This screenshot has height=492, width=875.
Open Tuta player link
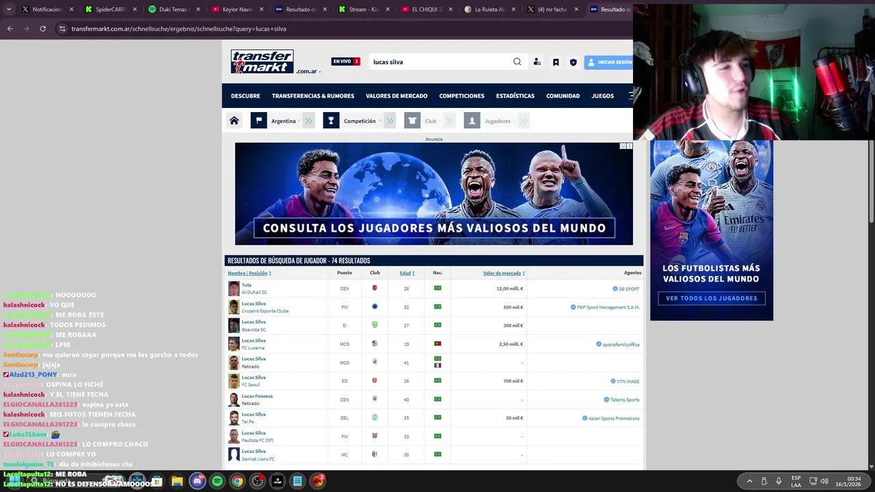coord(246,285)
